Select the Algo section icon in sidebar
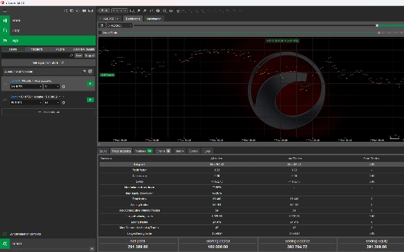 pyautogui.click(x=5, y=40)
